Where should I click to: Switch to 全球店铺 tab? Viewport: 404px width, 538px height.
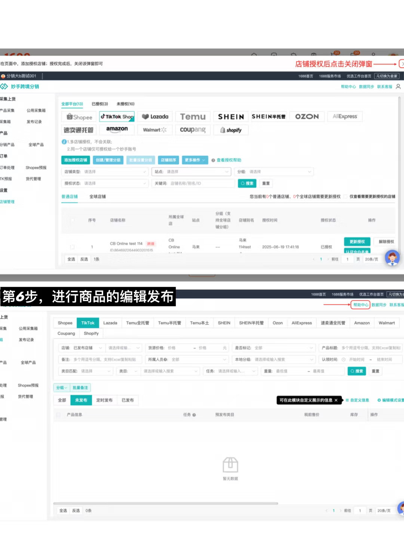(98, 197)
